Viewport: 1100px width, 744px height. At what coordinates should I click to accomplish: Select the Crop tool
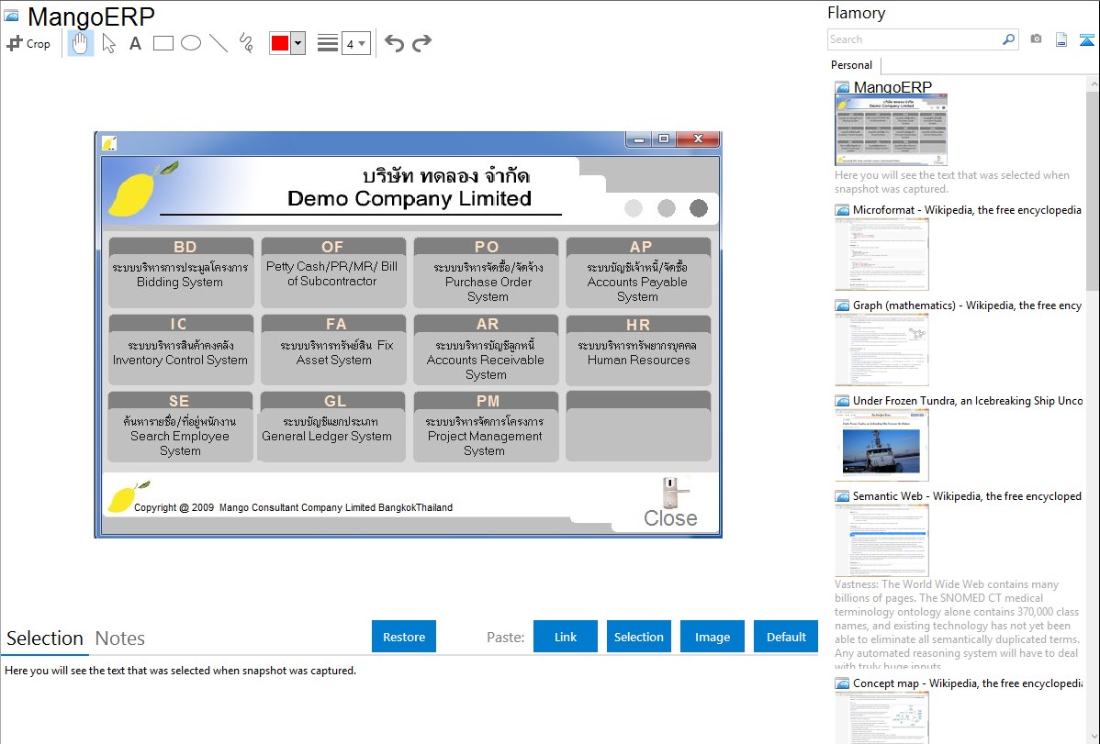(x=28, y=43)
